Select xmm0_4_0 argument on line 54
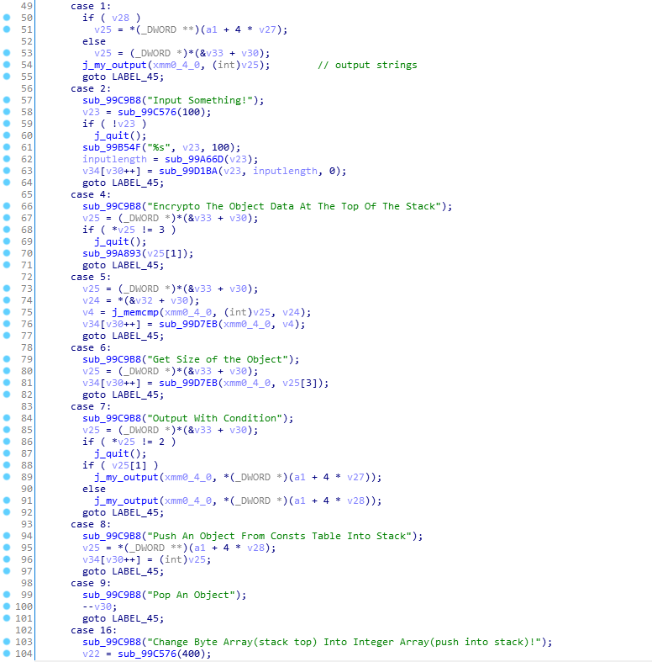 pyautogui.click(x=176, y=65)
